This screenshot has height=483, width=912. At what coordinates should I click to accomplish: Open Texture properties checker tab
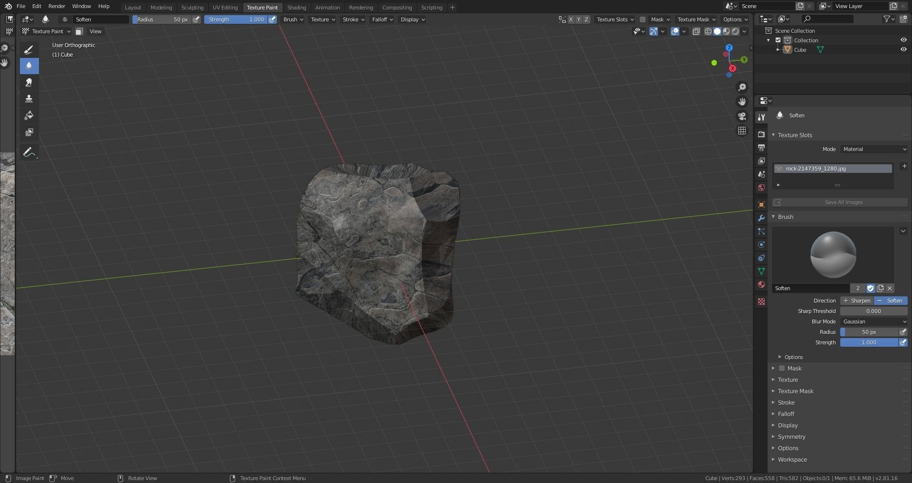(761, 302)
